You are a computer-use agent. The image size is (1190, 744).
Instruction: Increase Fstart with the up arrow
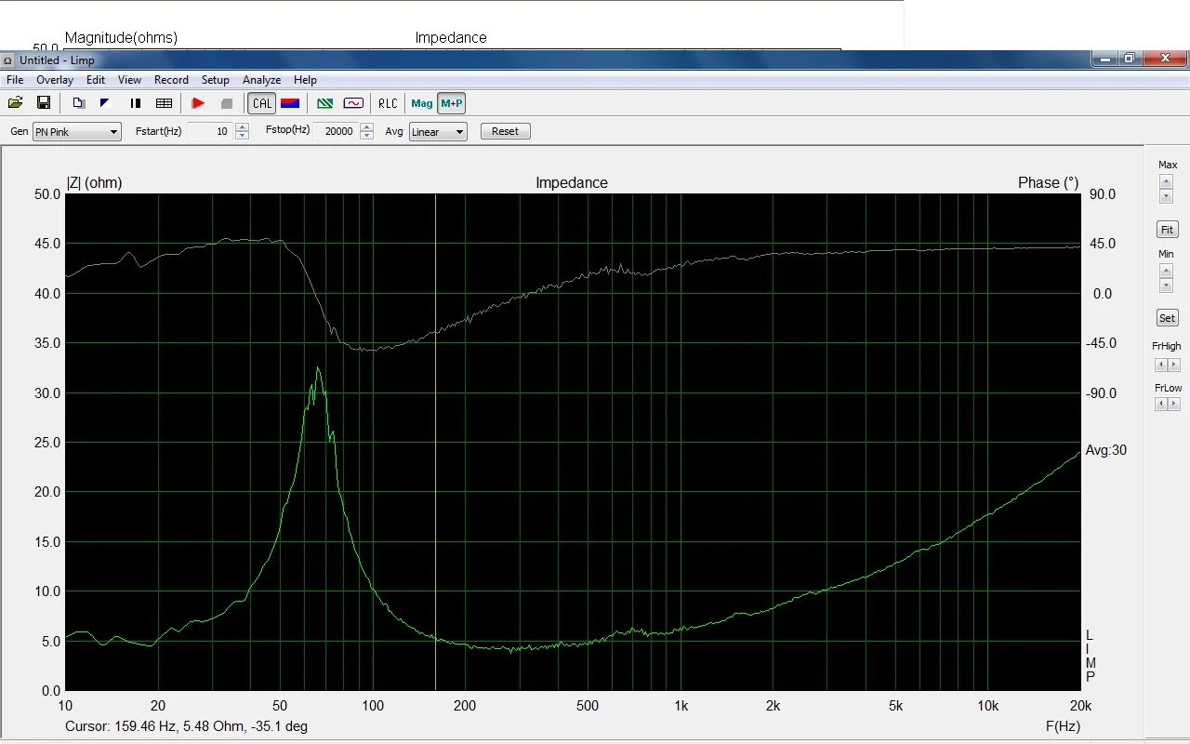click(243, 127)
